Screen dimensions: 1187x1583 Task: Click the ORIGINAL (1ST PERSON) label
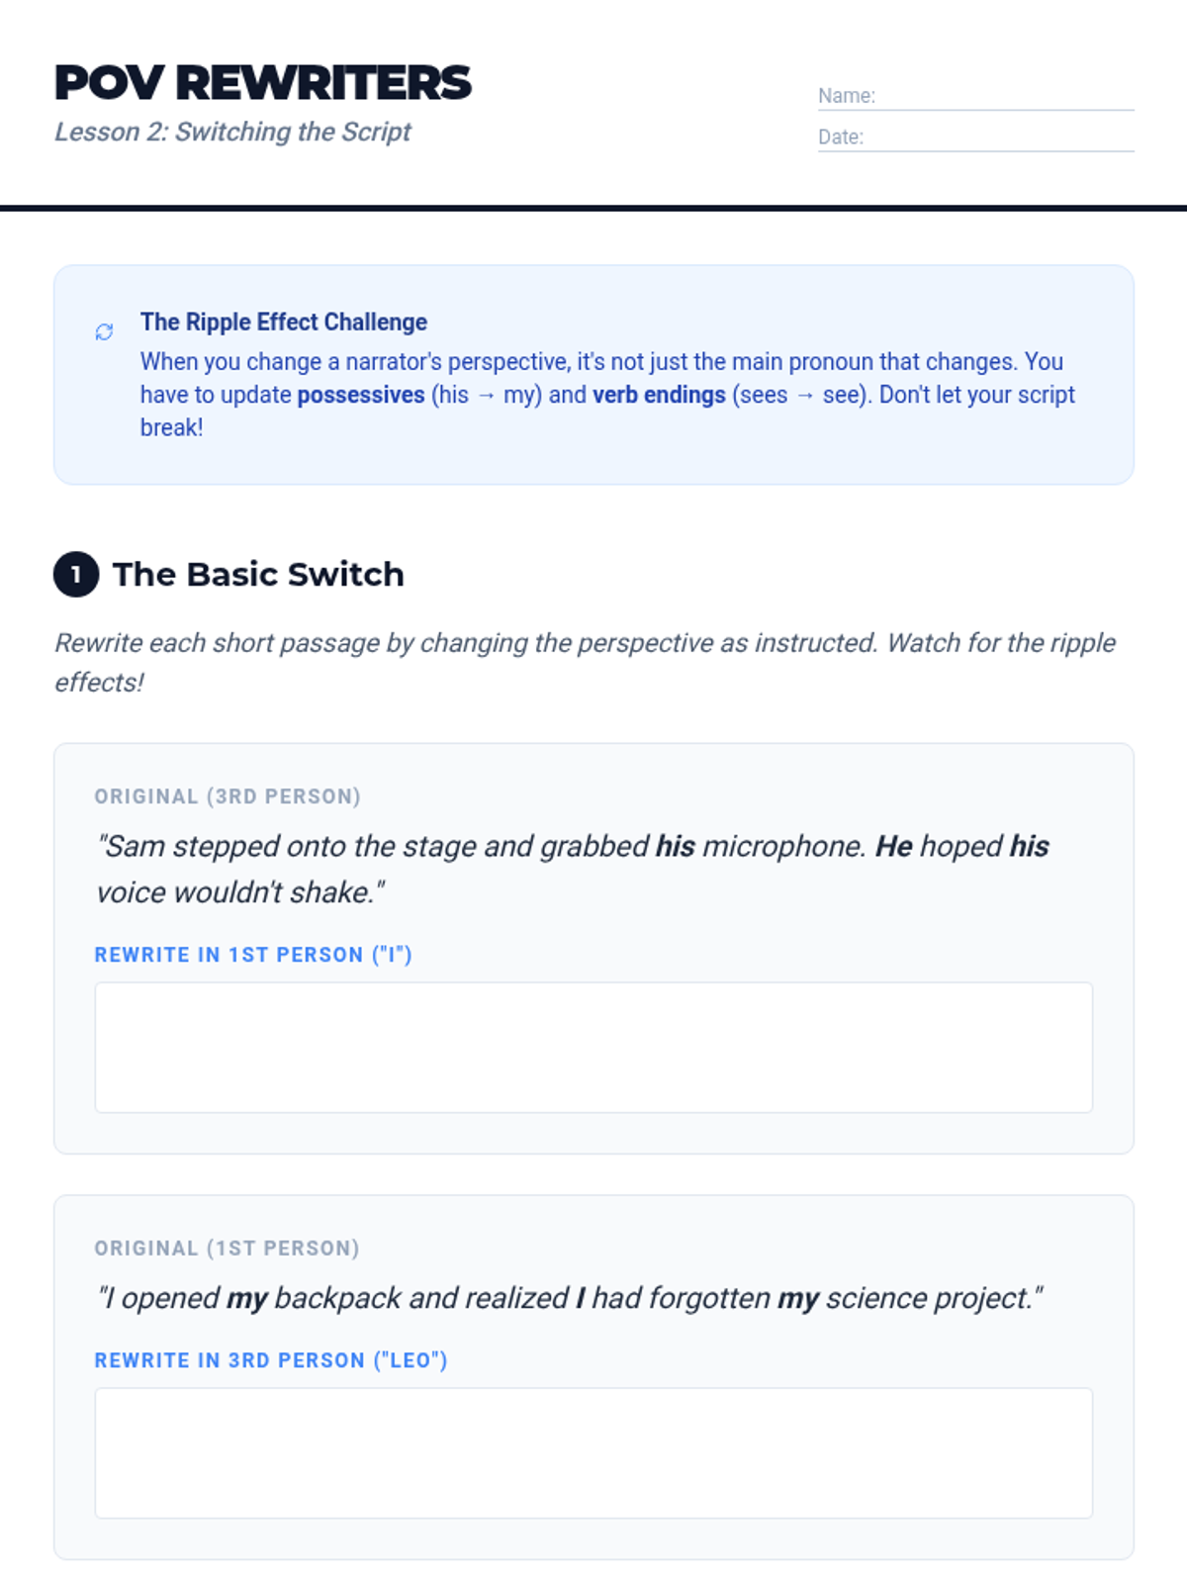[x=227, y=1249]
